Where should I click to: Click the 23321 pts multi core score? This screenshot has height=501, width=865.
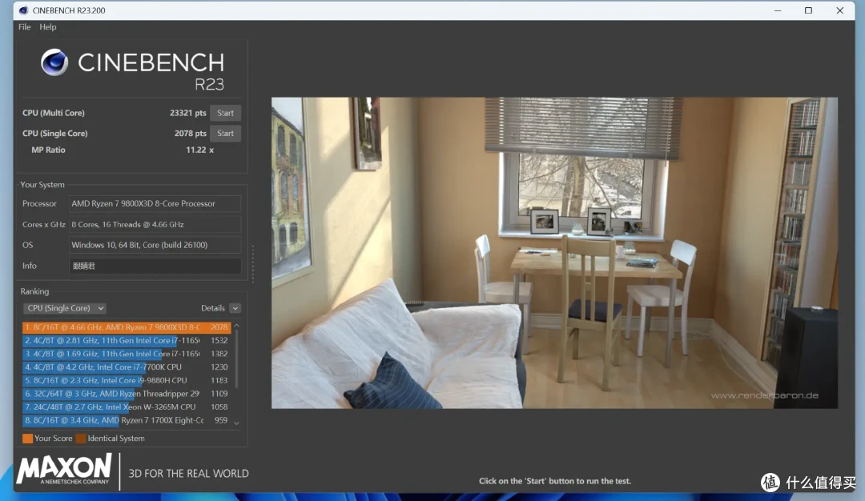coord(187,113)
